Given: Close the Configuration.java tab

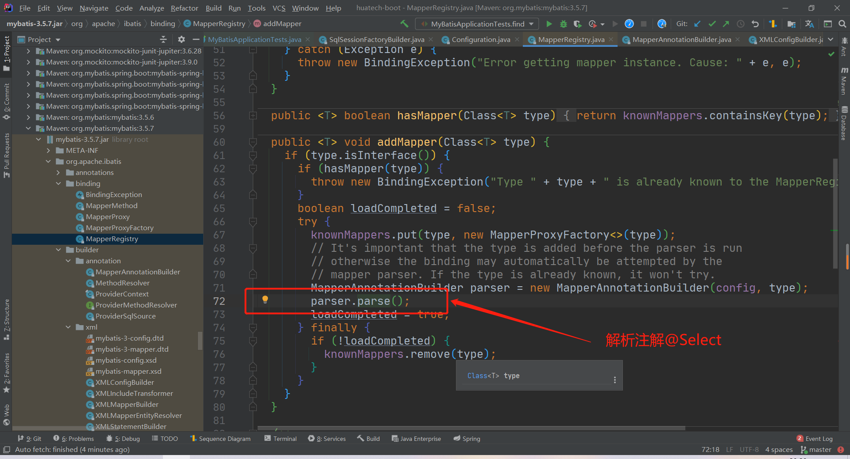Looking at the screenshot, I should coord(517,40).
